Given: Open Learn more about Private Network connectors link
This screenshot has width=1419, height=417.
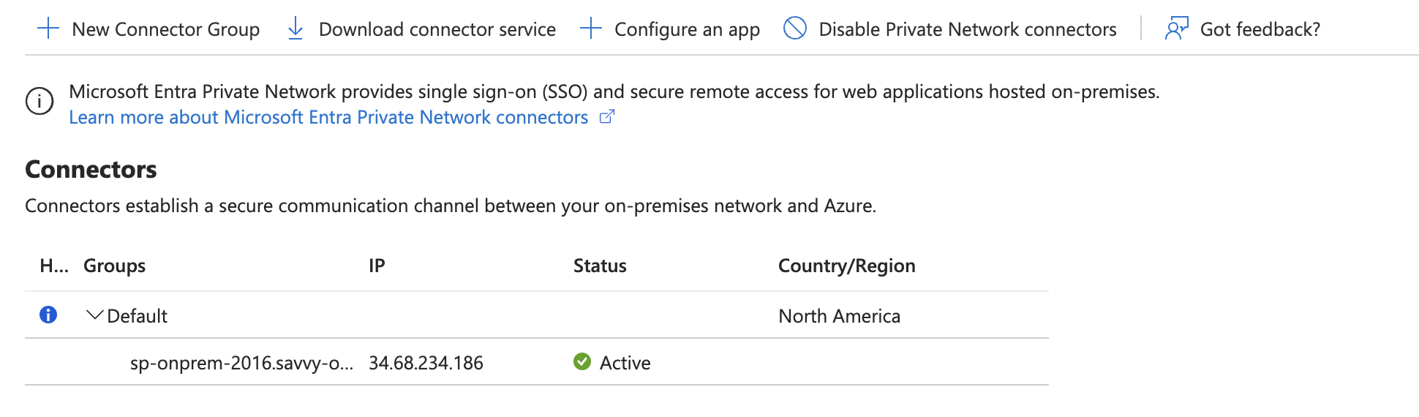Looking at the screenshot, I should coord(328,117).
